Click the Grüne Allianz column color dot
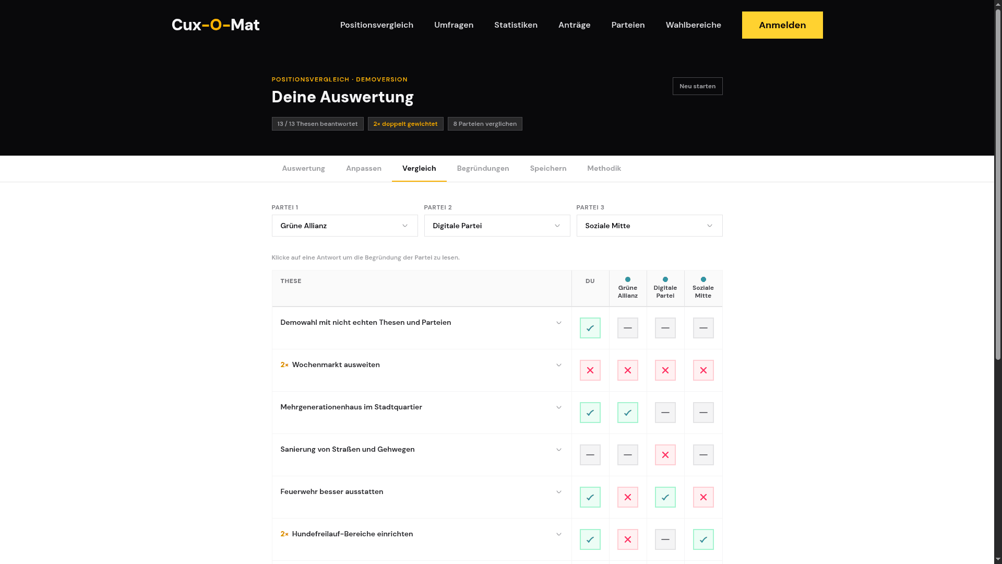 (628, 279)
